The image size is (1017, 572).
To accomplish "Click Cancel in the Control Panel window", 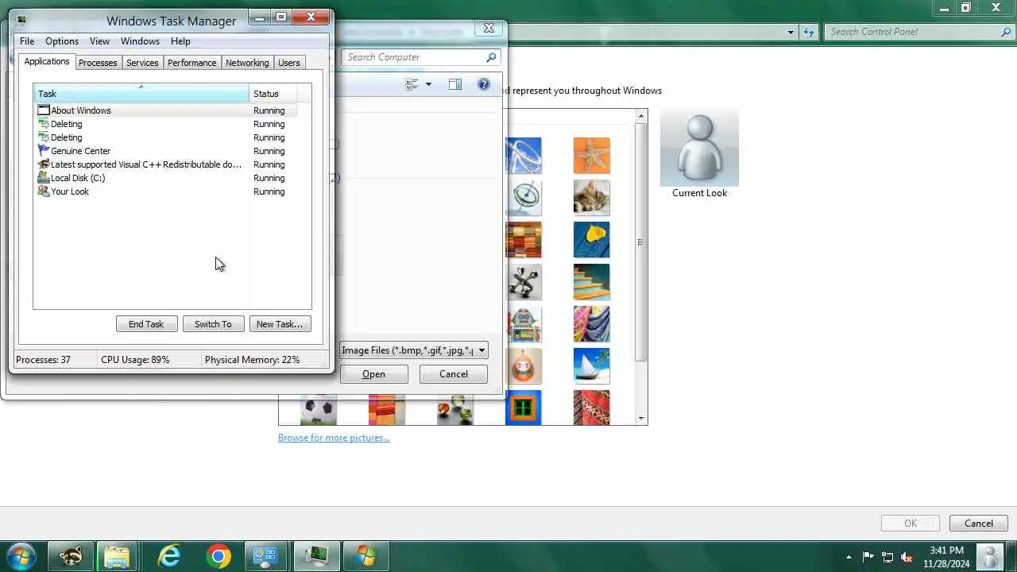I will pos(979,524).
